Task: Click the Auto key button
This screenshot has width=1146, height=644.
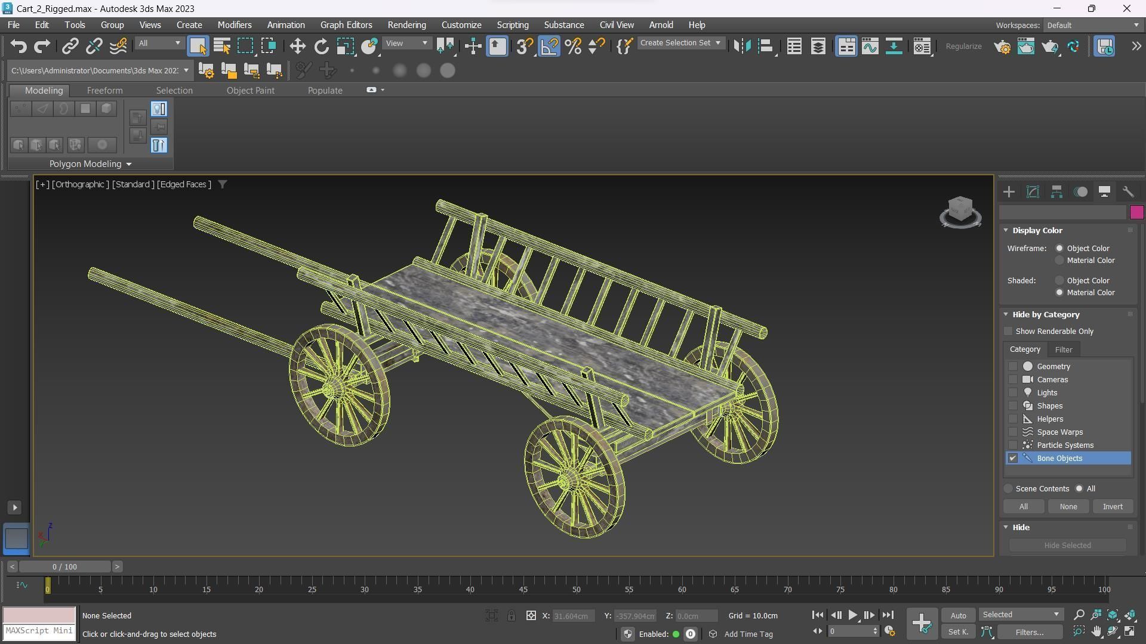Action: click(958, 615)
